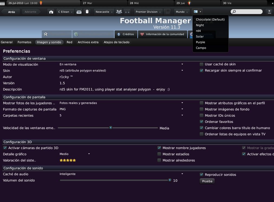Switch to the General tab
The height and width of the screenshot is (202, 274).
pos(7,42)
